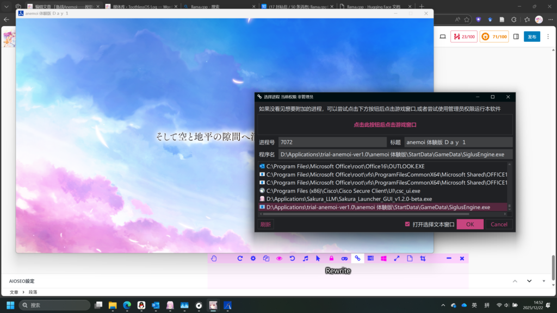Viewport: 557px width, 313px height.
Task: Click the 刷新 refresh button
Action: (265, 224)
